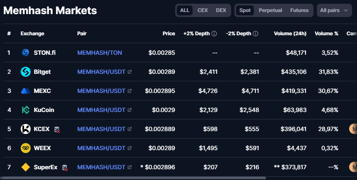Open the All pairs dropdown

click(334, 10)
